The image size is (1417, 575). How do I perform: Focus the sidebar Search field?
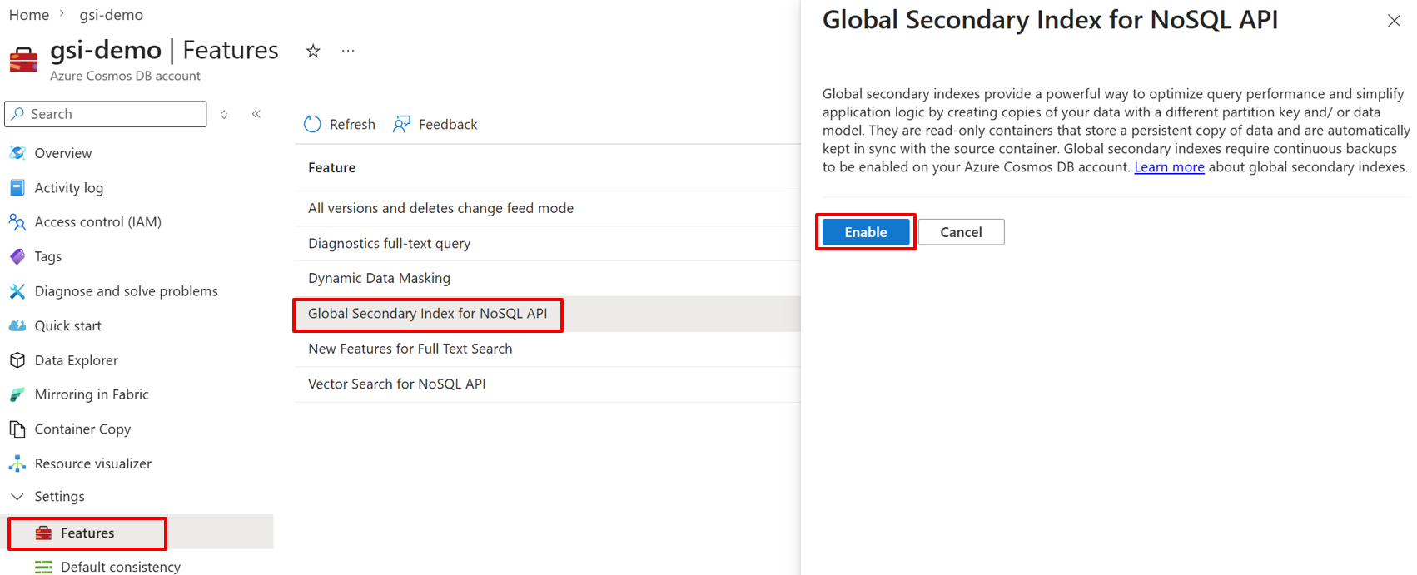click(106, 114)
